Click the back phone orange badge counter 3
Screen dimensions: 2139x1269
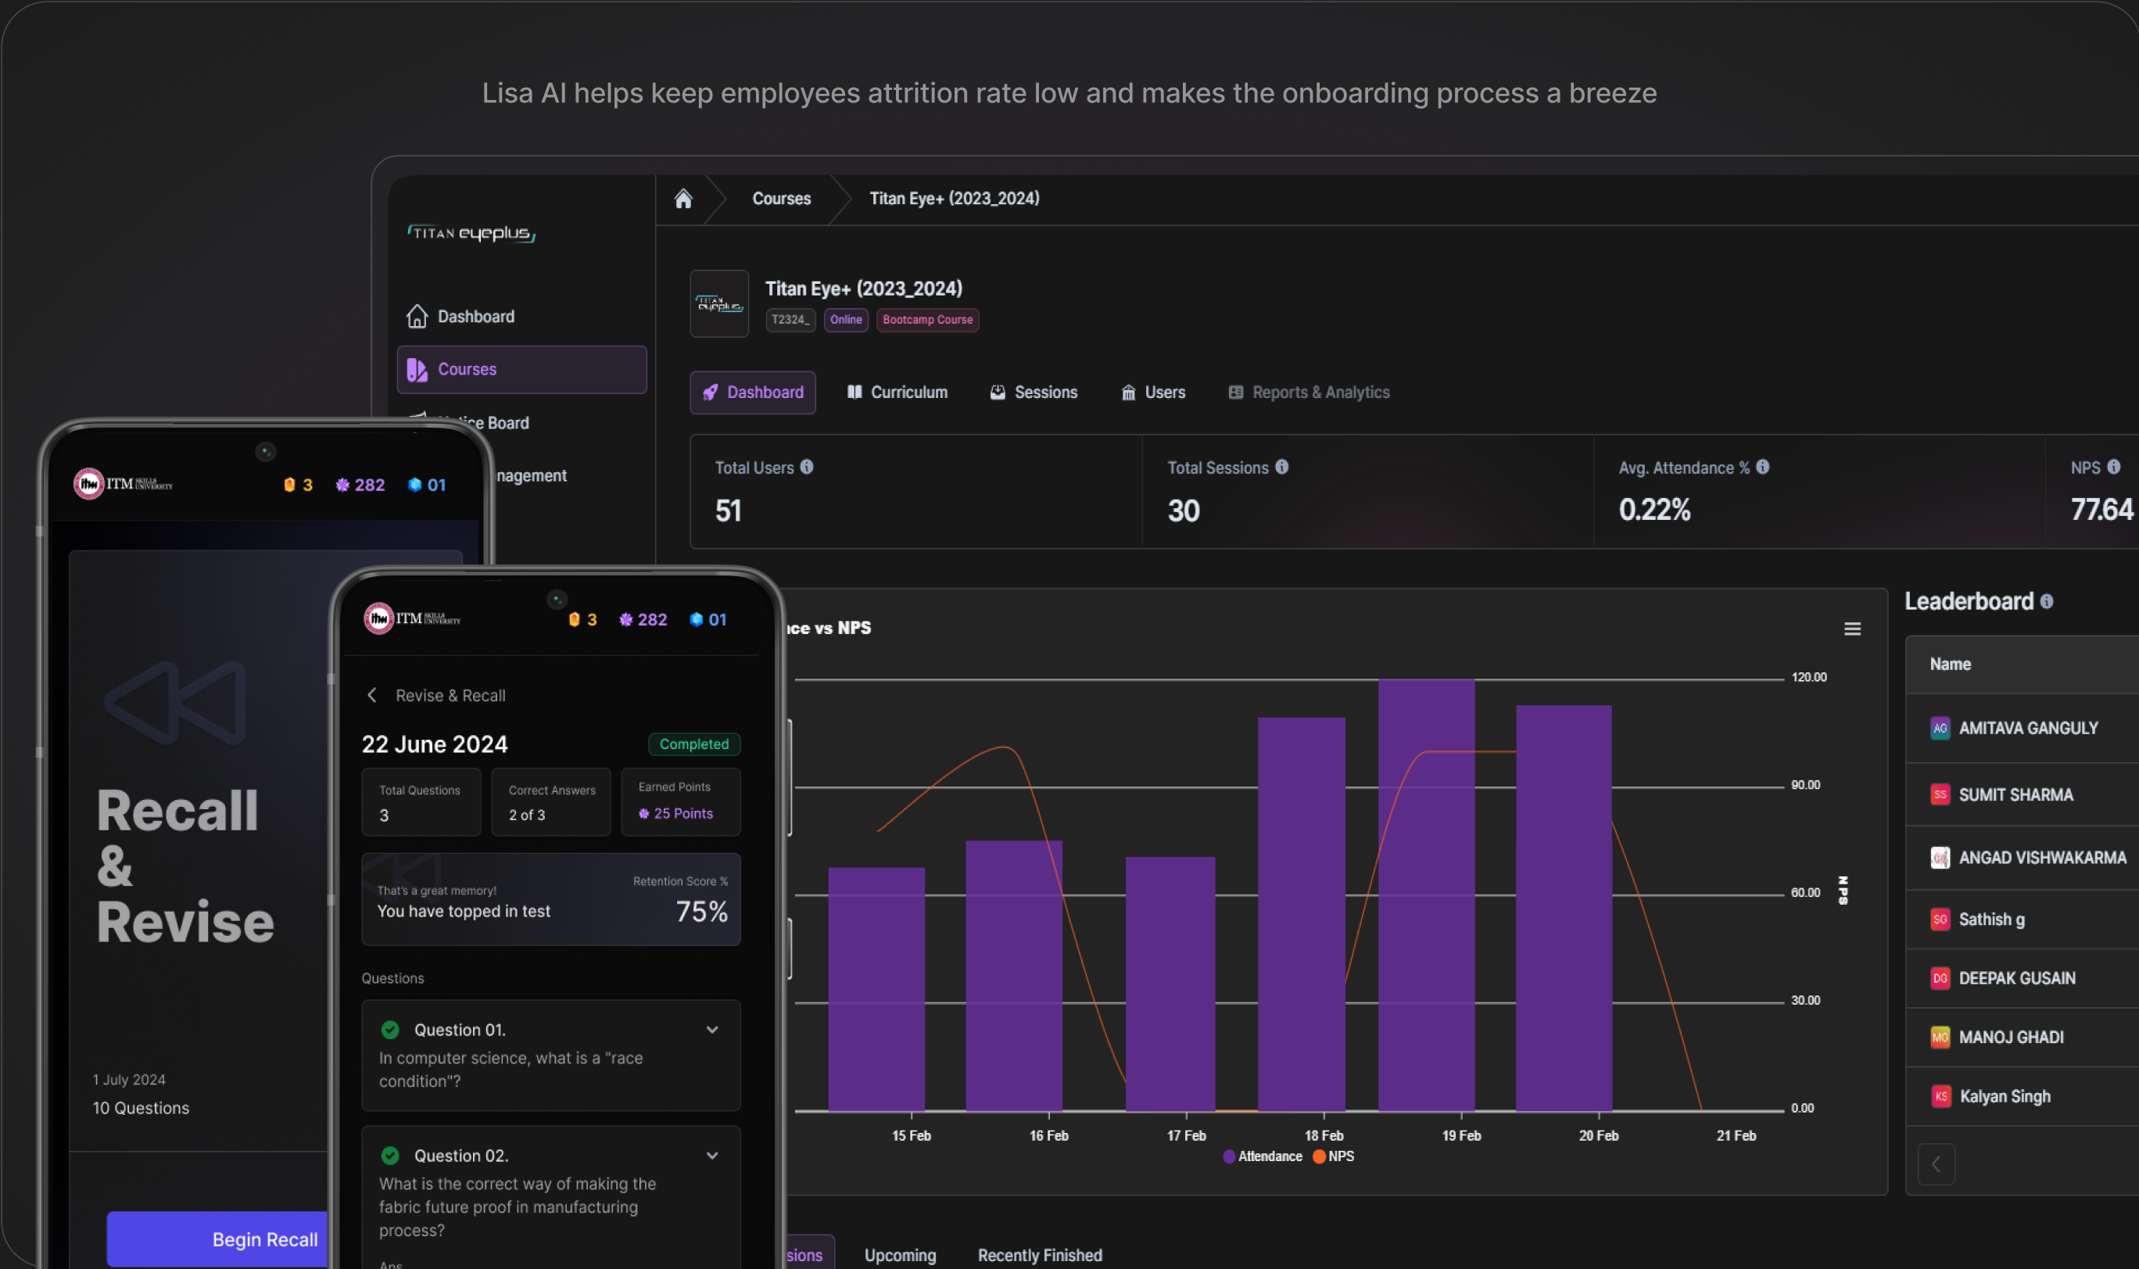298,485
